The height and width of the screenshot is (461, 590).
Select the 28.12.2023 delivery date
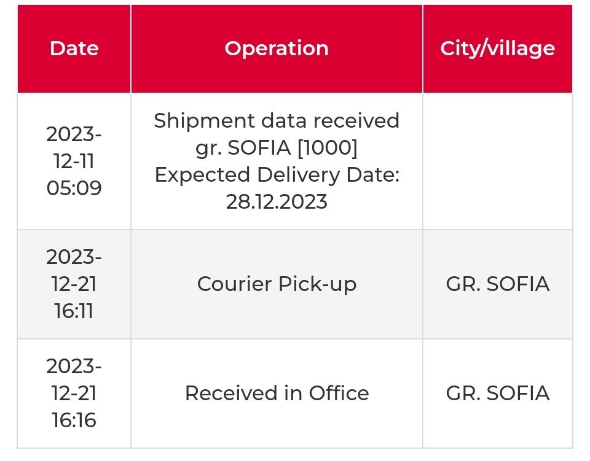pyautogui.click(x=277, y=202)
